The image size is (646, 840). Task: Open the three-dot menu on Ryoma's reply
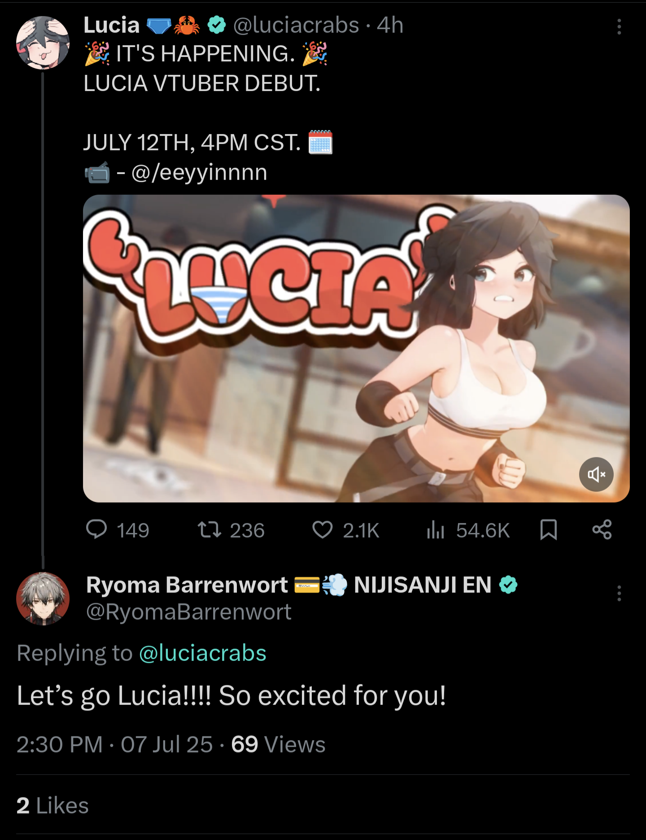pos(619,593)
